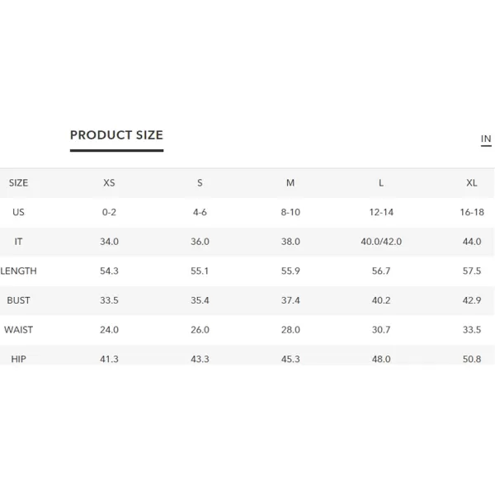Screen dimensions: 495x495
Task: Click the S size column header
Action: pos(200,183)
